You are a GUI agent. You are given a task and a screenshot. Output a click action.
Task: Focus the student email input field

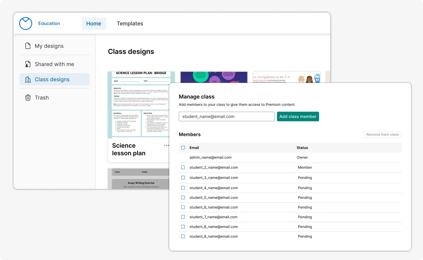226,116
